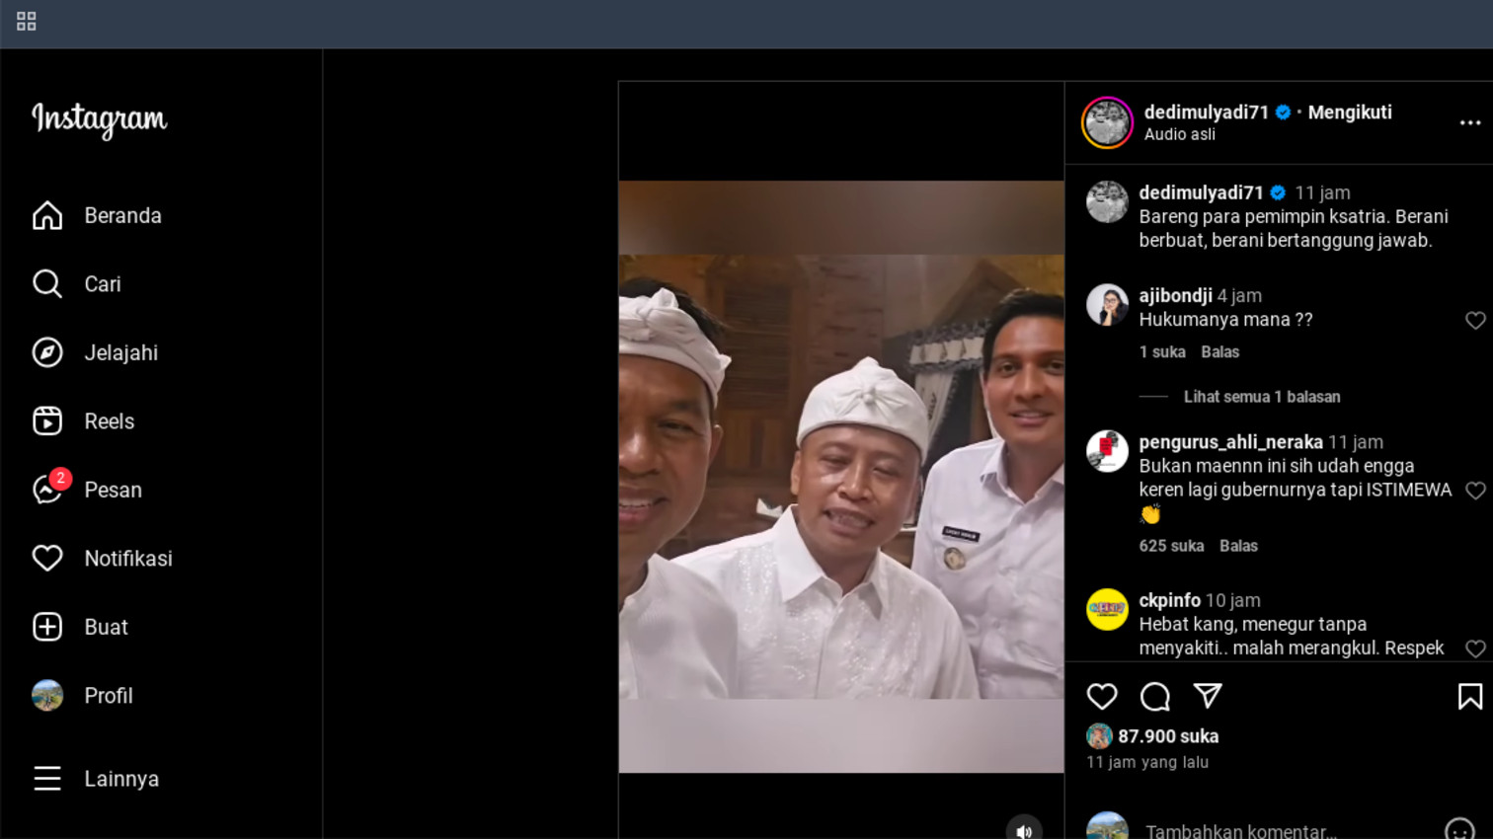Viewport: 1493px width, 839px height.
Task: Open dedimulyadi71 username in post header
Action: pos(1206,113)
